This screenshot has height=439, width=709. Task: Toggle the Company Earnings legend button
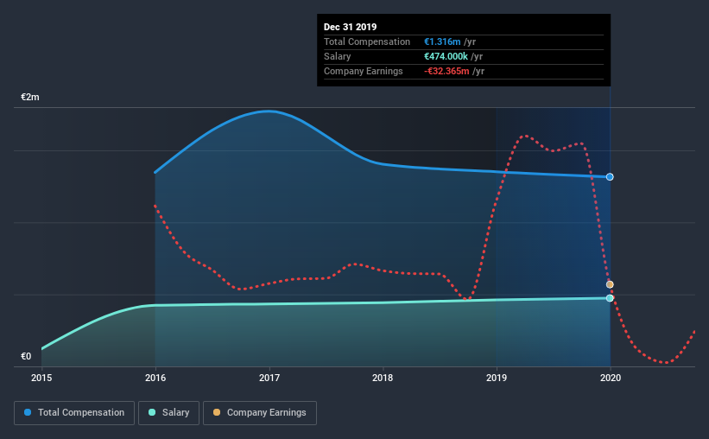click(x=260, y=413)
